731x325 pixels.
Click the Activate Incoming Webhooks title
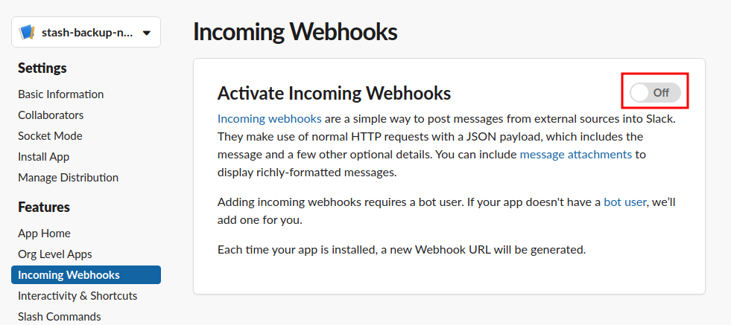coord(334,93)
